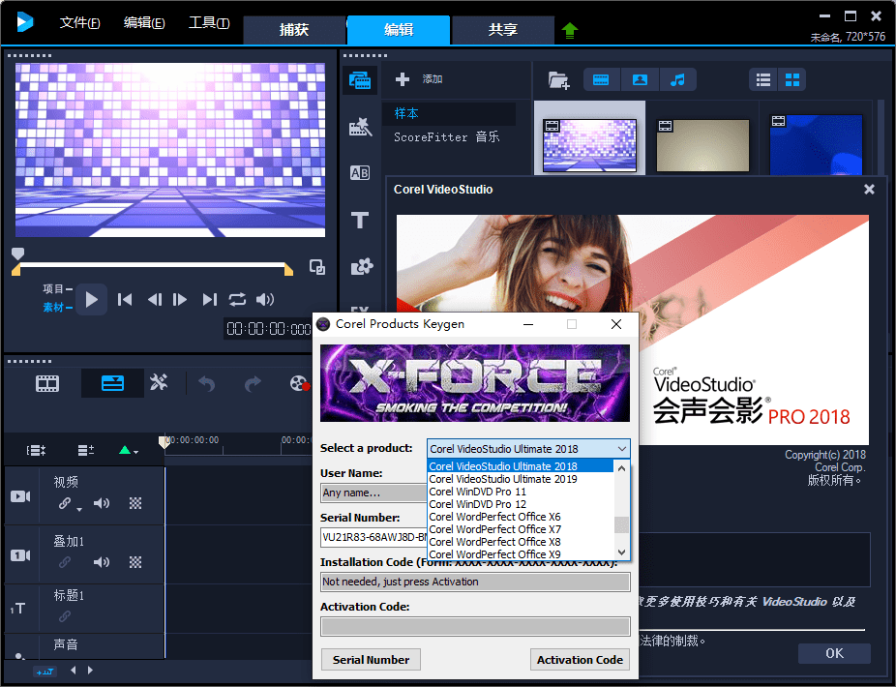896x687 pixels.
Task: Click the Activation Code button in Keygen
Action: tap(580, 660)
